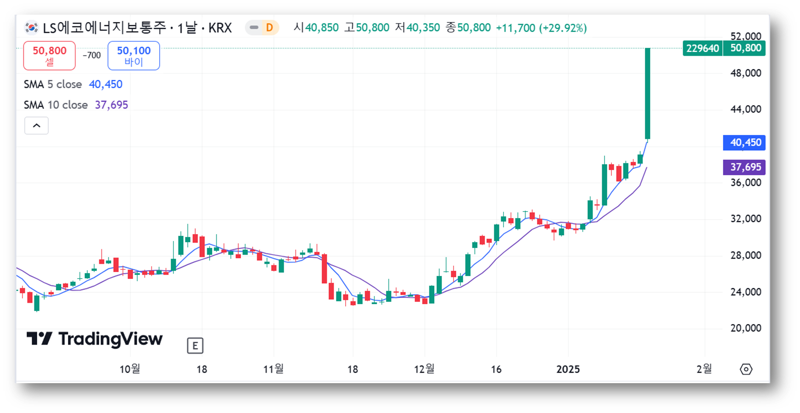Click the 44,000 price axis label
Screen dimensions: 800x413
746,109
